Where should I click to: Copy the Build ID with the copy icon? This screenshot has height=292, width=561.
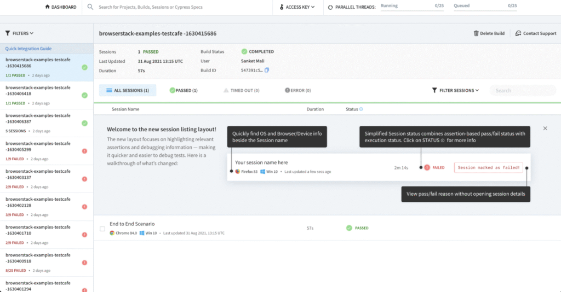267,71
